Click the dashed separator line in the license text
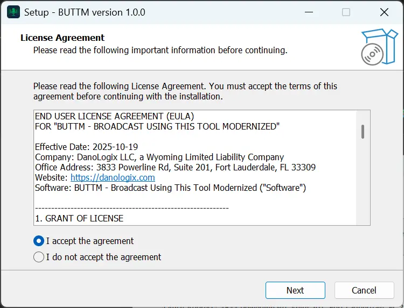Screen dimensions: 404x308 click(131, 207)
